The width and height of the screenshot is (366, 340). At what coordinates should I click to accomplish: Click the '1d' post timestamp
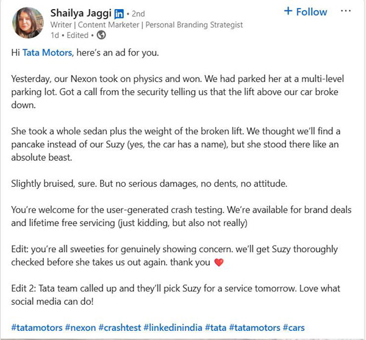click(x=55, y=35)
